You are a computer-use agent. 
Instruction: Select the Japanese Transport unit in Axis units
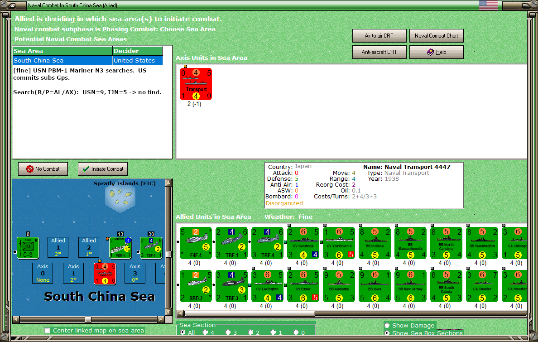click(196, 84)
